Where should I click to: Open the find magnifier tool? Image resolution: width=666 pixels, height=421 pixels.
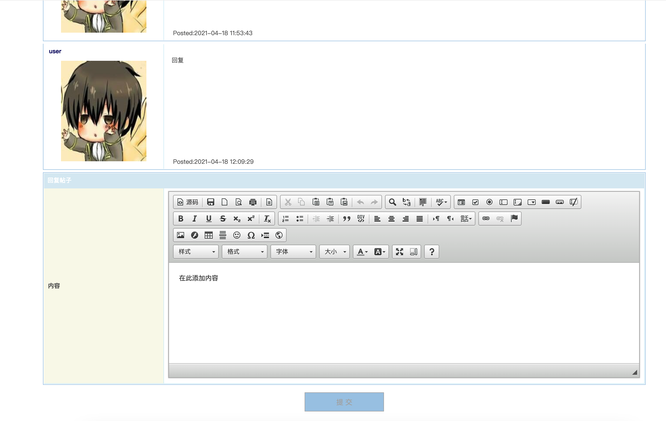coord(392,202)
